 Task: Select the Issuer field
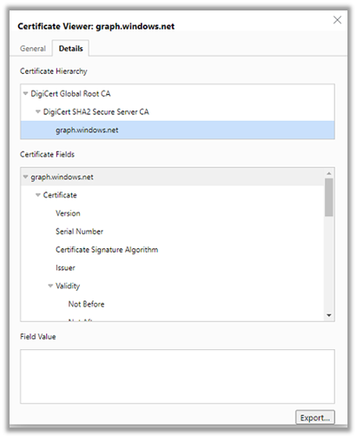point(65,268)
